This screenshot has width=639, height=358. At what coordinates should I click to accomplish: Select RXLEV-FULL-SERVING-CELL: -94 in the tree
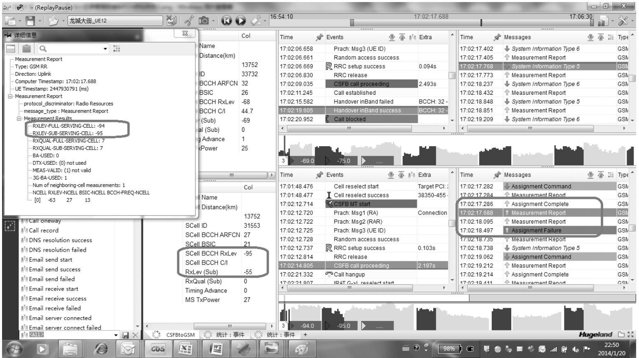tap(68, 126)
